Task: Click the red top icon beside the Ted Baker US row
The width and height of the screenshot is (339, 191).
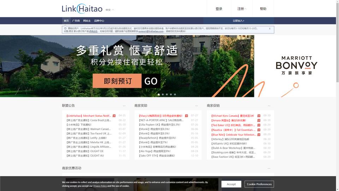Action: click(259, 125)
